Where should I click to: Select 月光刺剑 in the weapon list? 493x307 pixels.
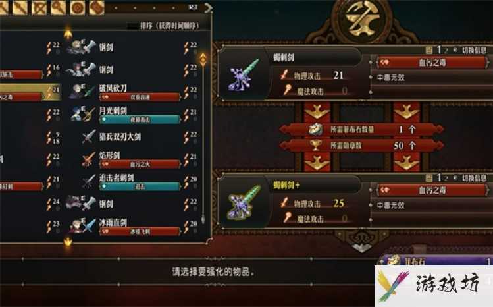(113, 111)
